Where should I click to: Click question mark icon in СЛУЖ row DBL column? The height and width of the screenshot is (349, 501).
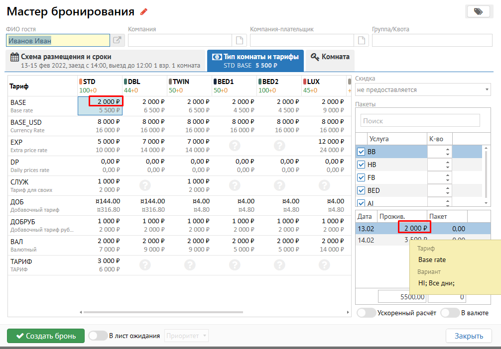[145, 185]
